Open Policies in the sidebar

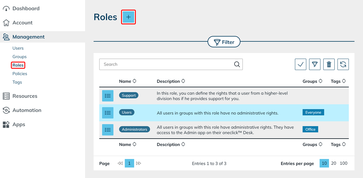coord(20,74)
